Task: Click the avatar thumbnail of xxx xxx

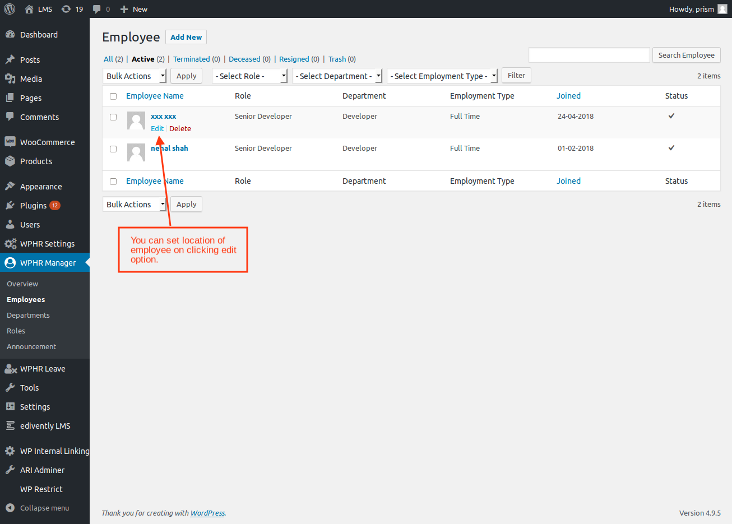Action: coord(136,120)
